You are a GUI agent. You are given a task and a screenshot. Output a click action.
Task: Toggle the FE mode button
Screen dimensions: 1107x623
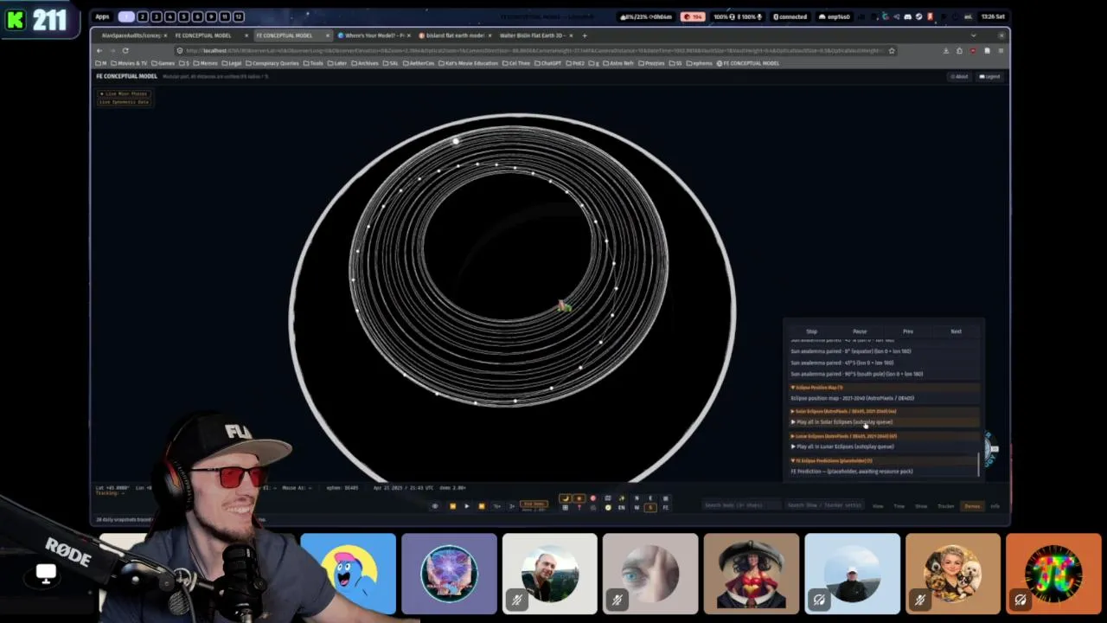point(665,508)
